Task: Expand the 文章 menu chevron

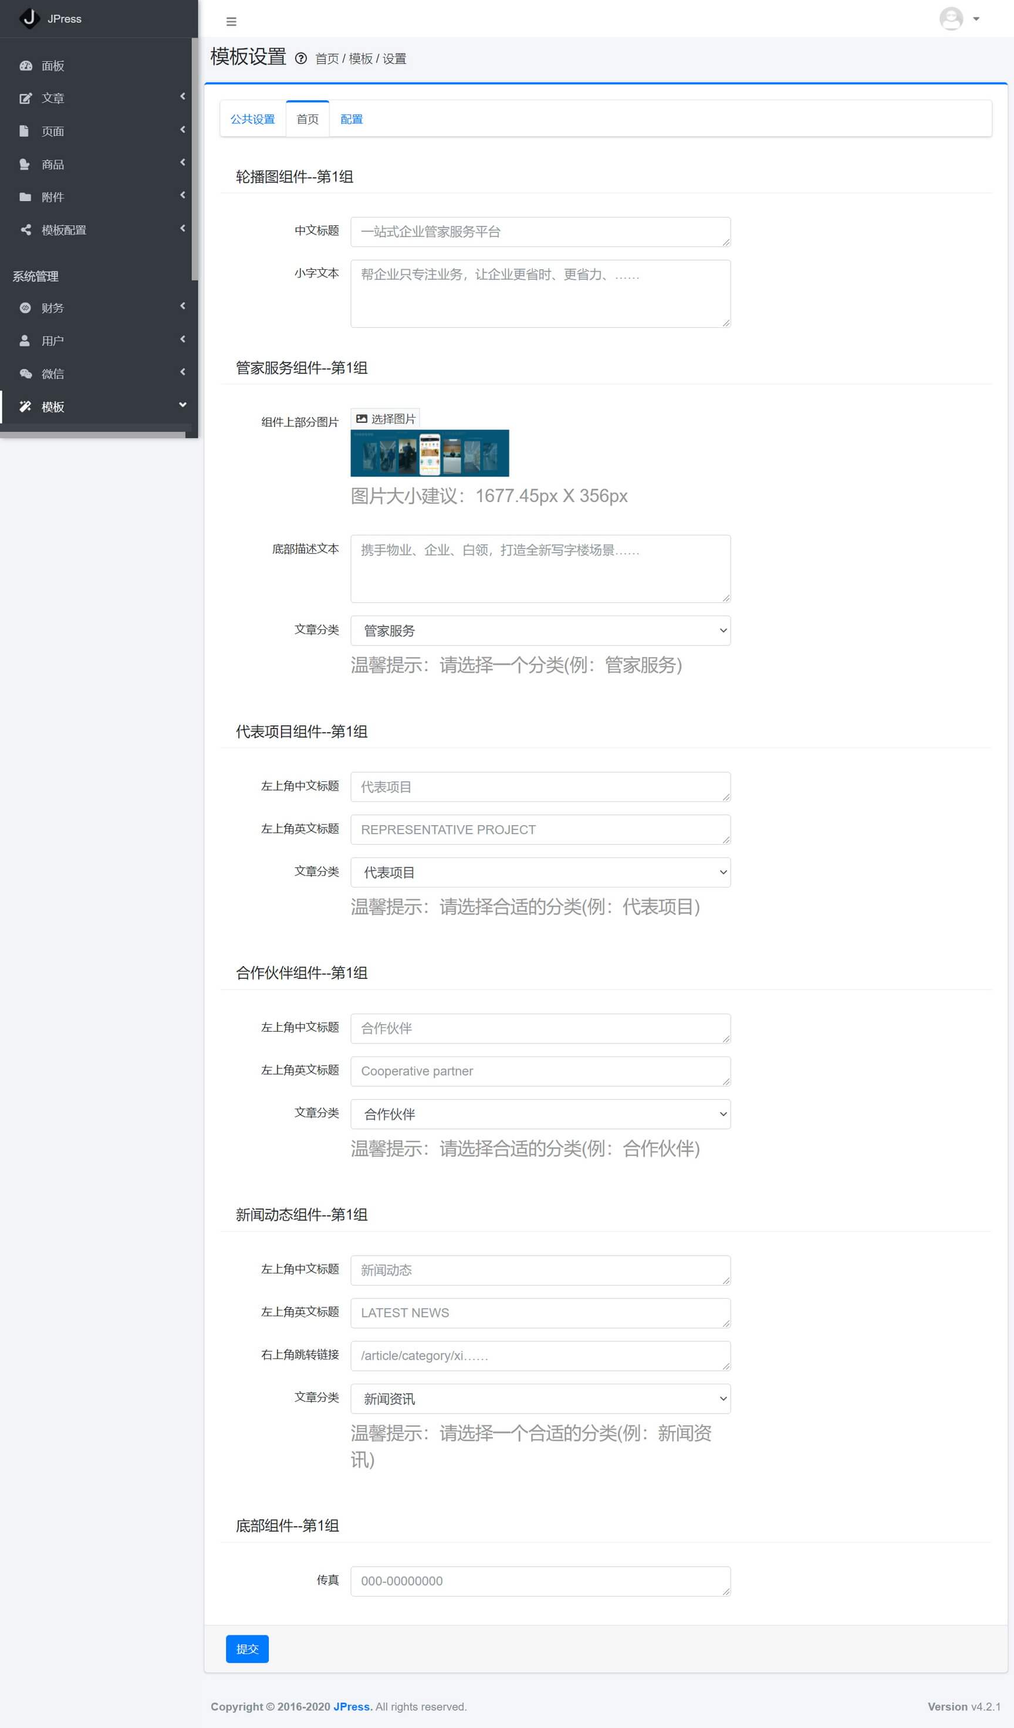Action: pos(182,97)
